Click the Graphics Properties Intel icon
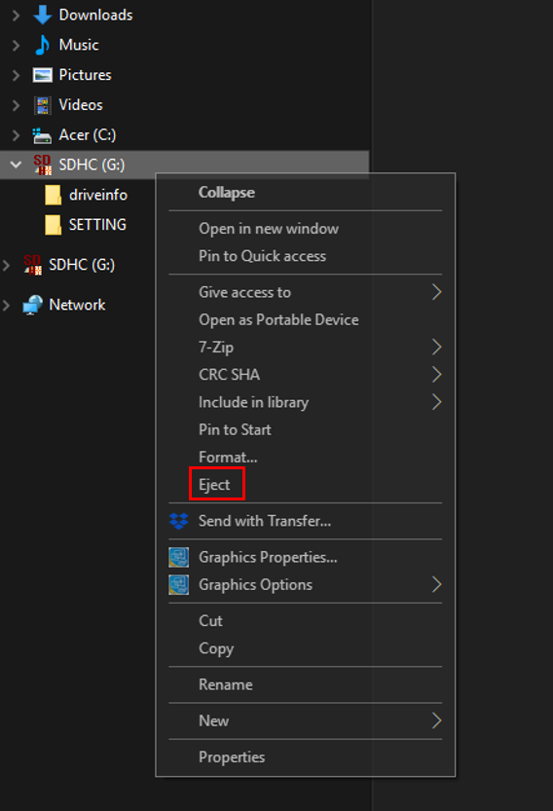 [x=179, y=557]
